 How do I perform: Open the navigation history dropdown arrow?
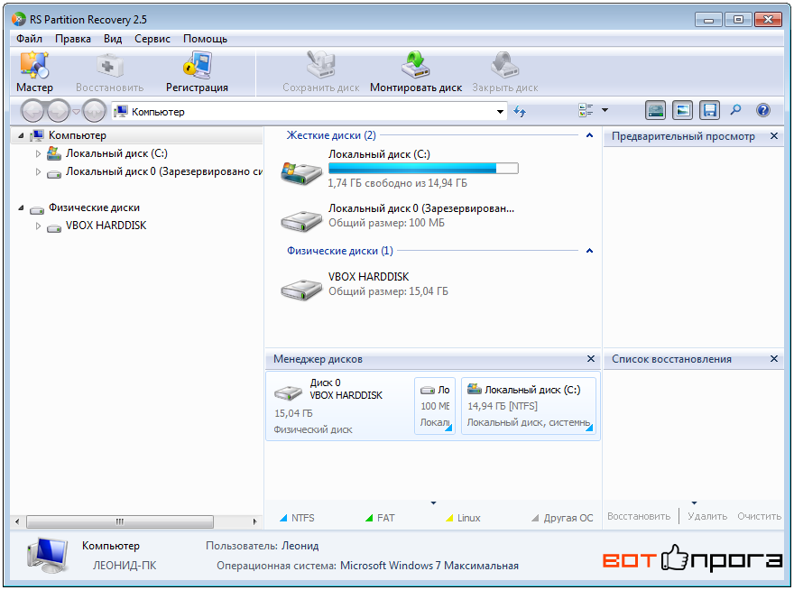coord(76,112)
